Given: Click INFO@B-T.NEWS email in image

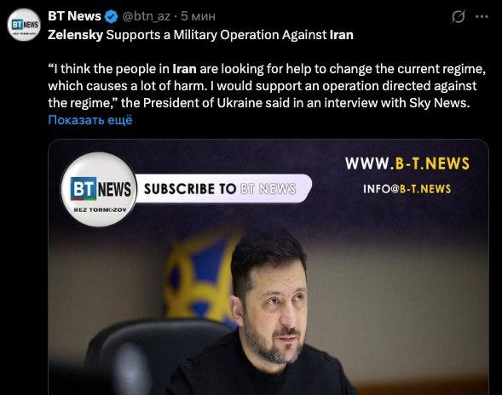Looking at the screenshot, I should click(407, 189).
